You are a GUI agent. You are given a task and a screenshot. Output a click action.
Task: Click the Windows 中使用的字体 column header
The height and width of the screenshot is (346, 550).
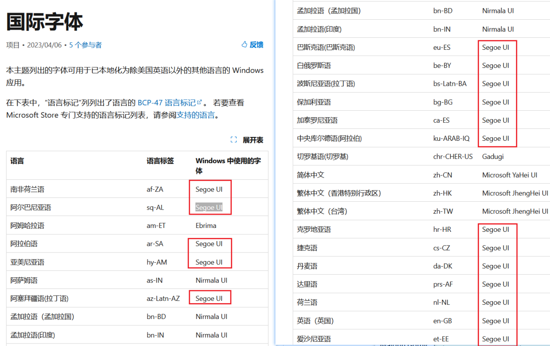(x=228, y=166)
